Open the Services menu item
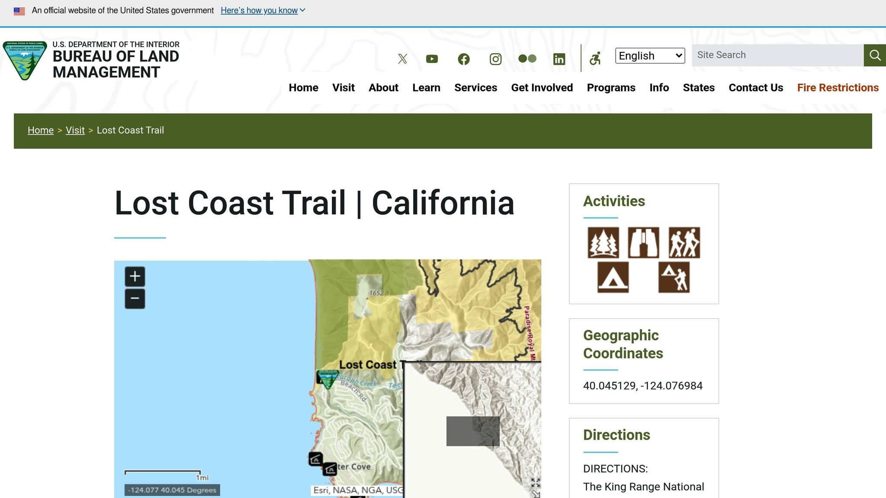886x498 pixels. pos(476,88)
